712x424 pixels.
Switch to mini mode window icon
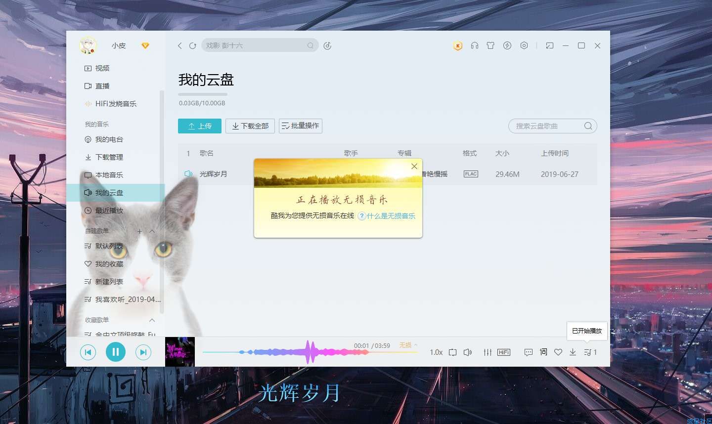[x=550, y=45]
